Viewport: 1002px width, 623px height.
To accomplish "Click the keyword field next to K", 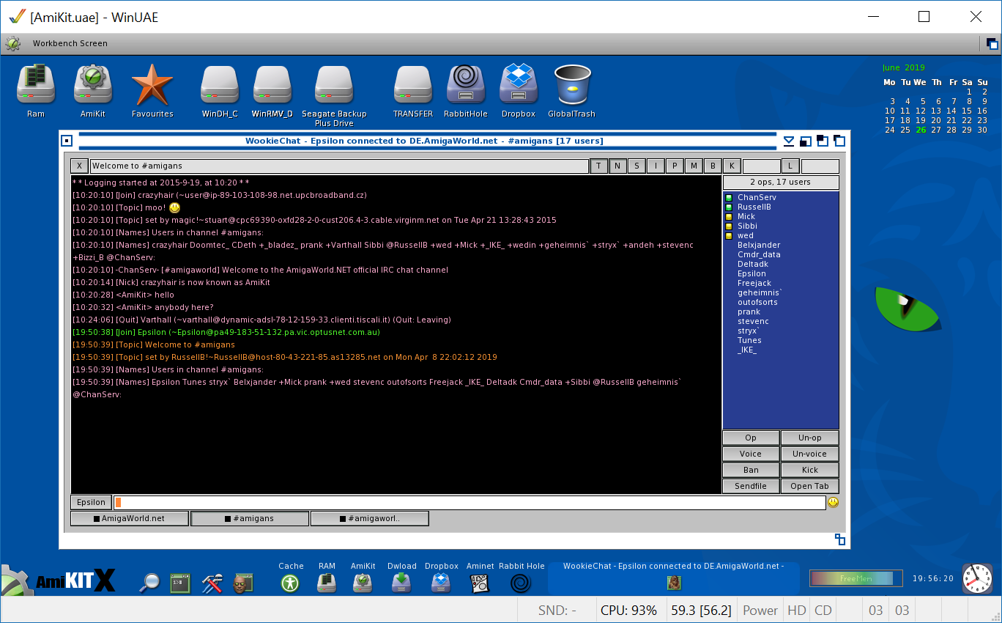I will 762,166.
